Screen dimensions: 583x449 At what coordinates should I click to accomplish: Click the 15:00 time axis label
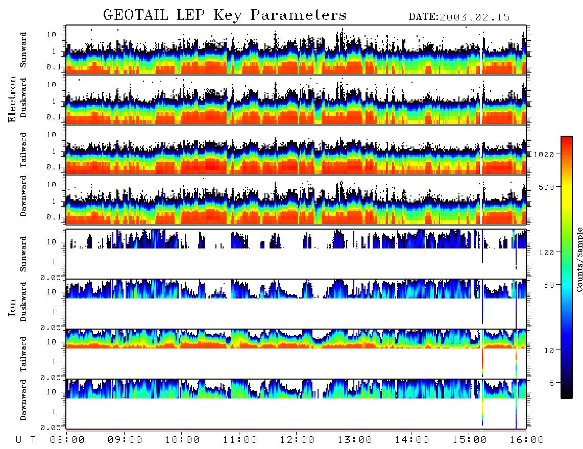(x=470, y=440)
